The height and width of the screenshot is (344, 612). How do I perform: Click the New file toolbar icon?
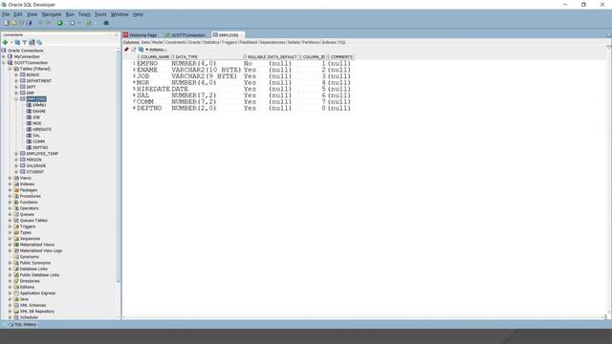(7, 23)
